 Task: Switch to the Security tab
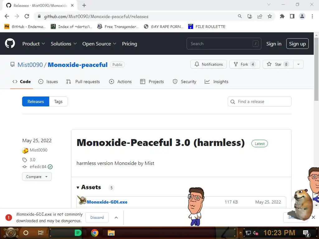(x=184, y=82)
